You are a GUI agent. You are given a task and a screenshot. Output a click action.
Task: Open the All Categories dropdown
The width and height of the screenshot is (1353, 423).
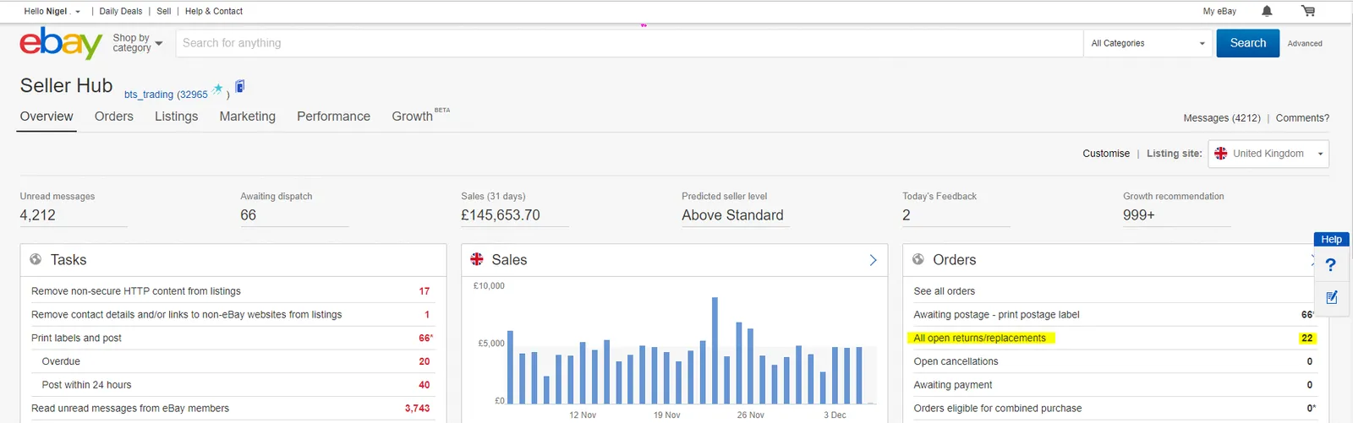click(x=1148, y=43)
